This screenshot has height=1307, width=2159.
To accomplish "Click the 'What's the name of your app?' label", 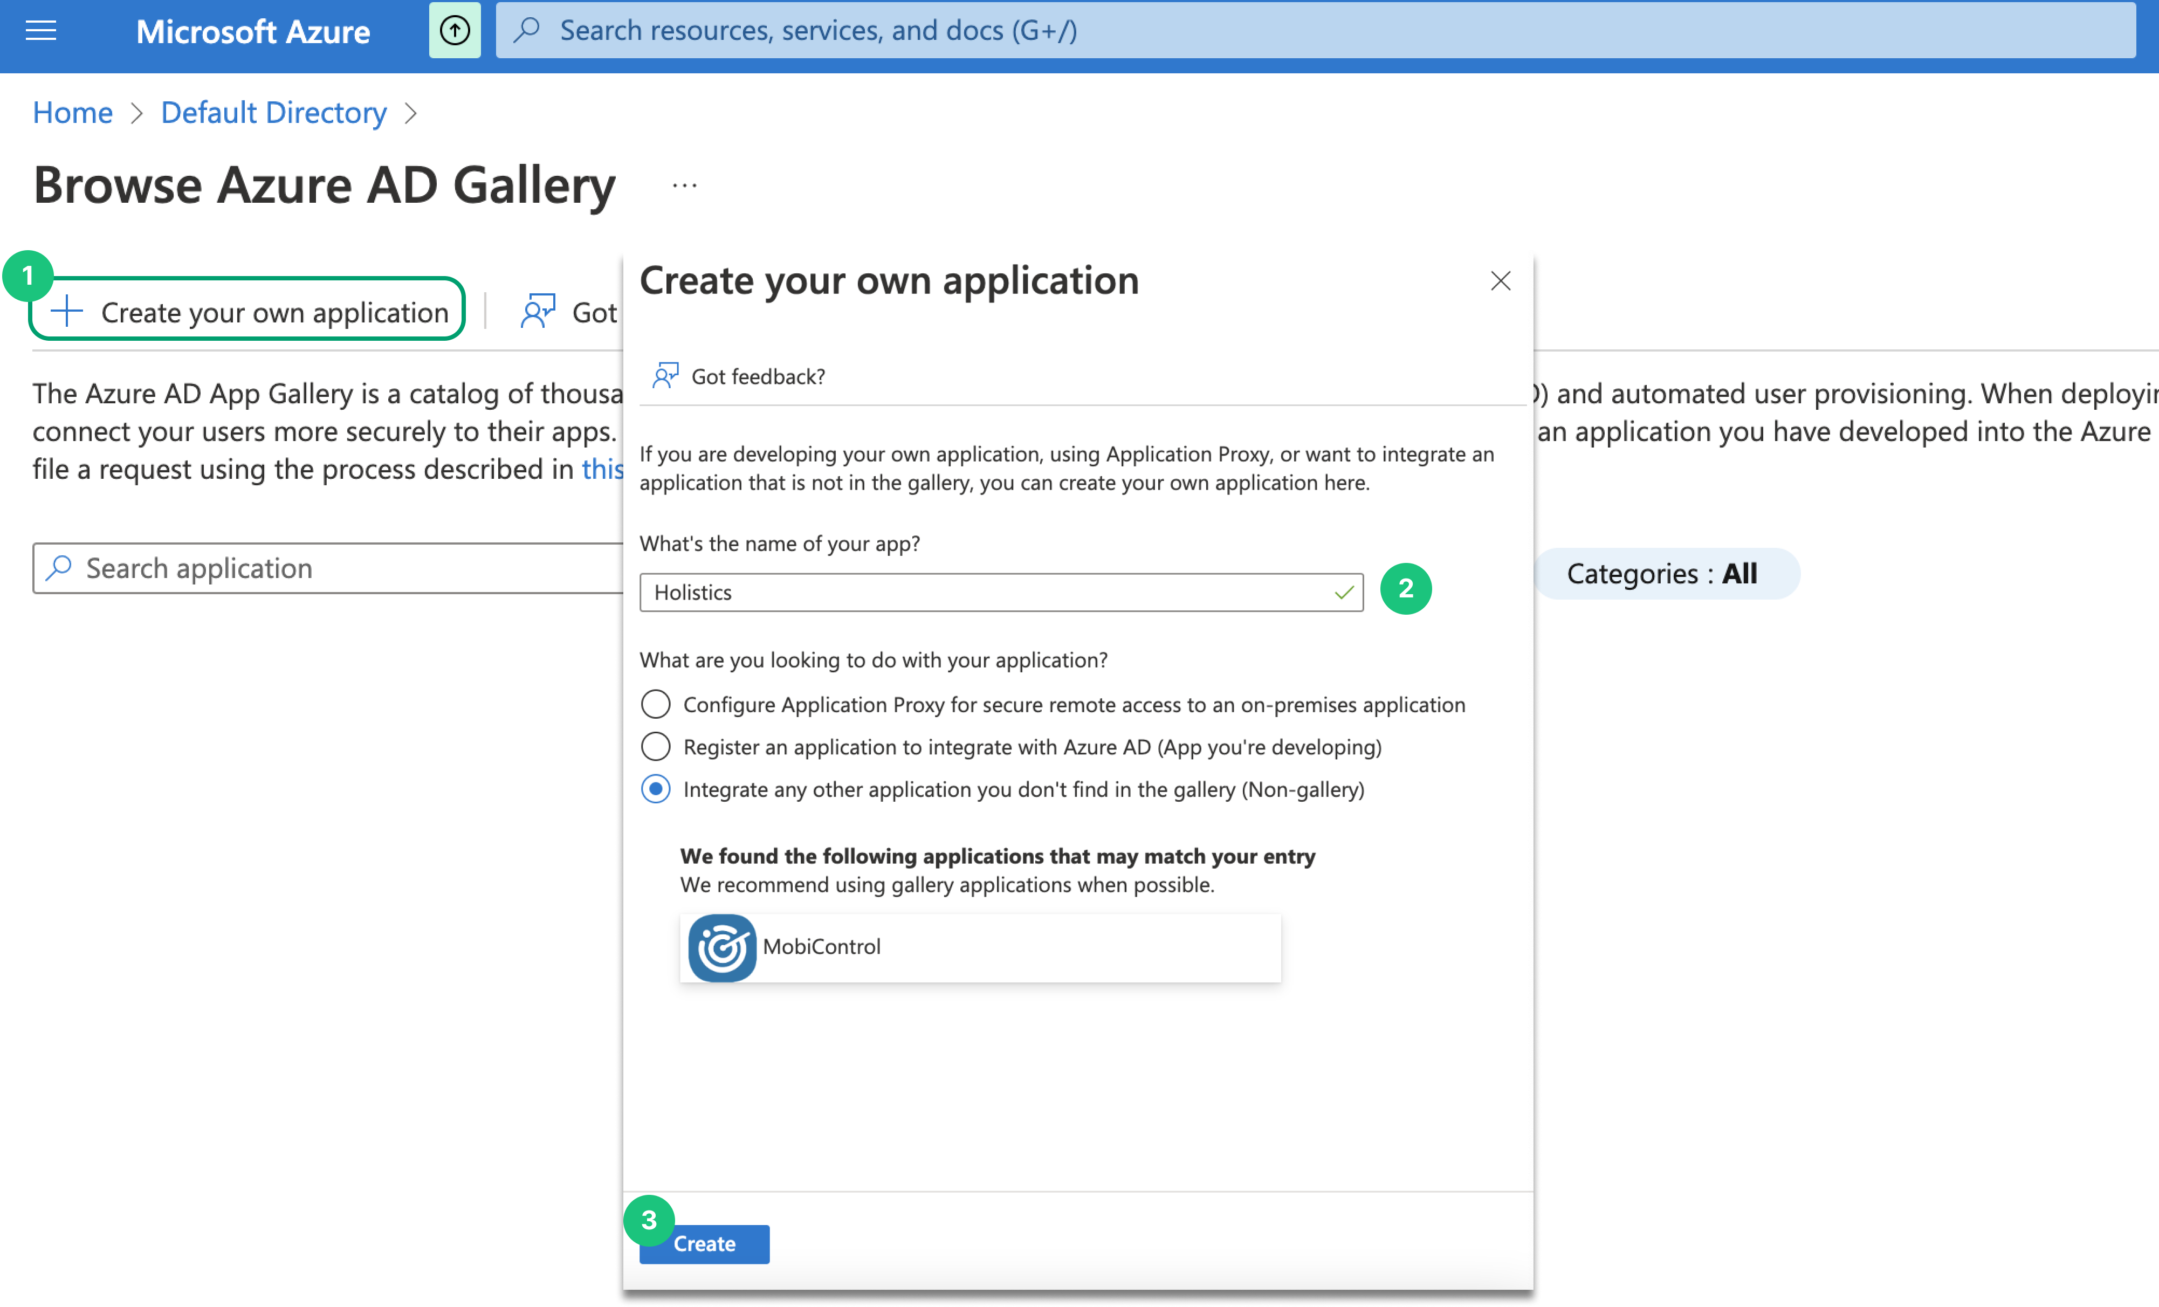I will pos(780,544).
